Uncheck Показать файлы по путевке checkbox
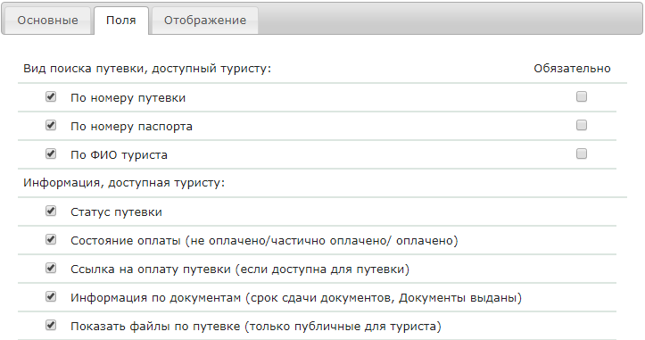The image size is (645, 340). click(51, 325)
